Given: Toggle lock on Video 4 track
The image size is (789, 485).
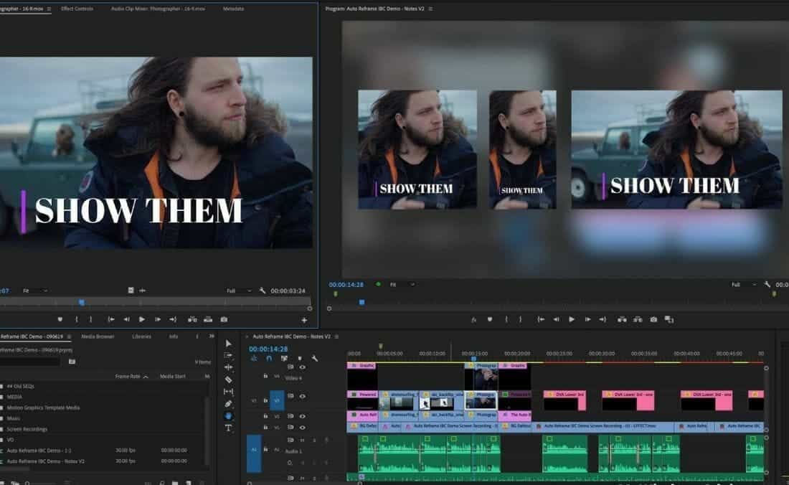Looking at the screenshot, I should click(265, 376).
